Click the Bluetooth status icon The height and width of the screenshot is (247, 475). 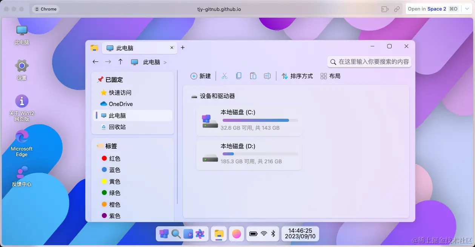coord(274,234)
